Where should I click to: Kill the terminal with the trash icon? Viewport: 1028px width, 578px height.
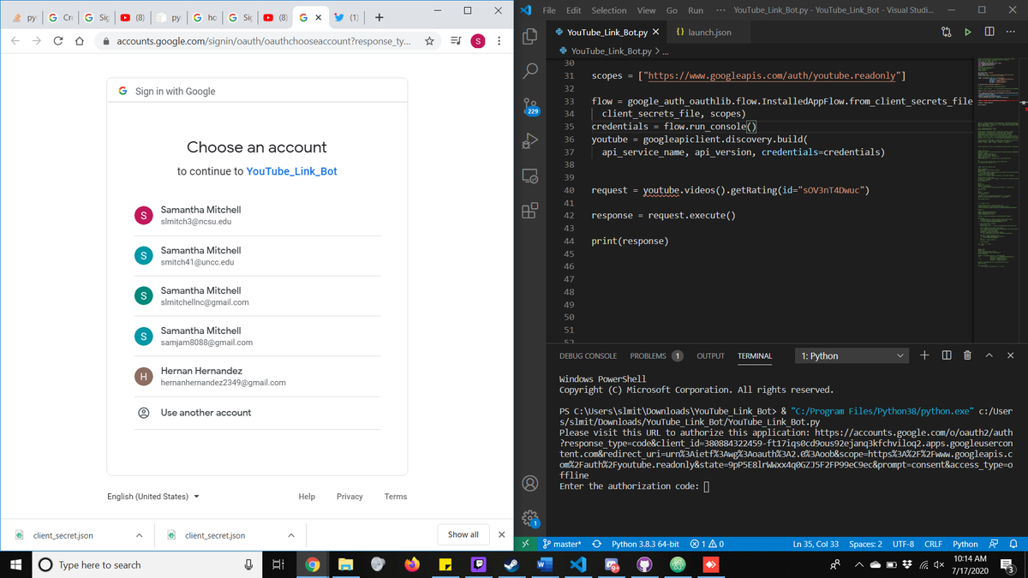point(967,355)
